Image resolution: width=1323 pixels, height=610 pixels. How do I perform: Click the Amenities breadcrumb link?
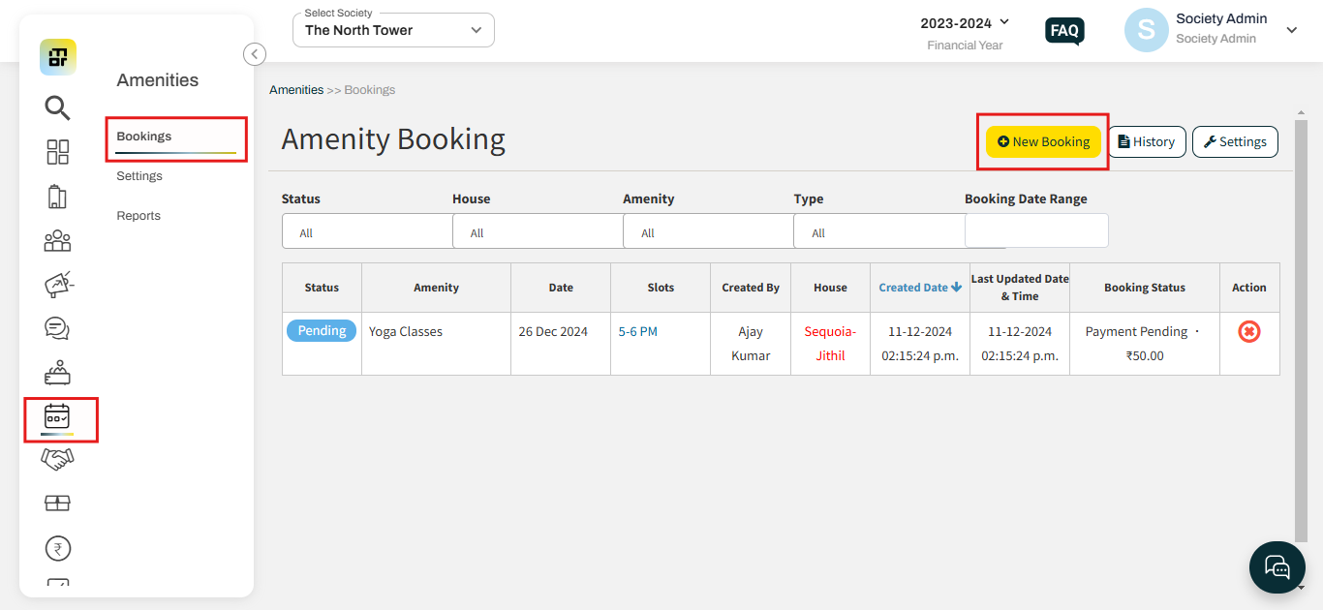[296, 90]
